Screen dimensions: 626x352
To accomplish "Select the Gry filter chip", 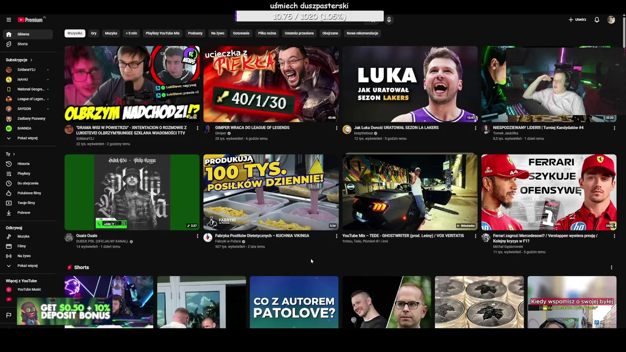I will 93,33.
